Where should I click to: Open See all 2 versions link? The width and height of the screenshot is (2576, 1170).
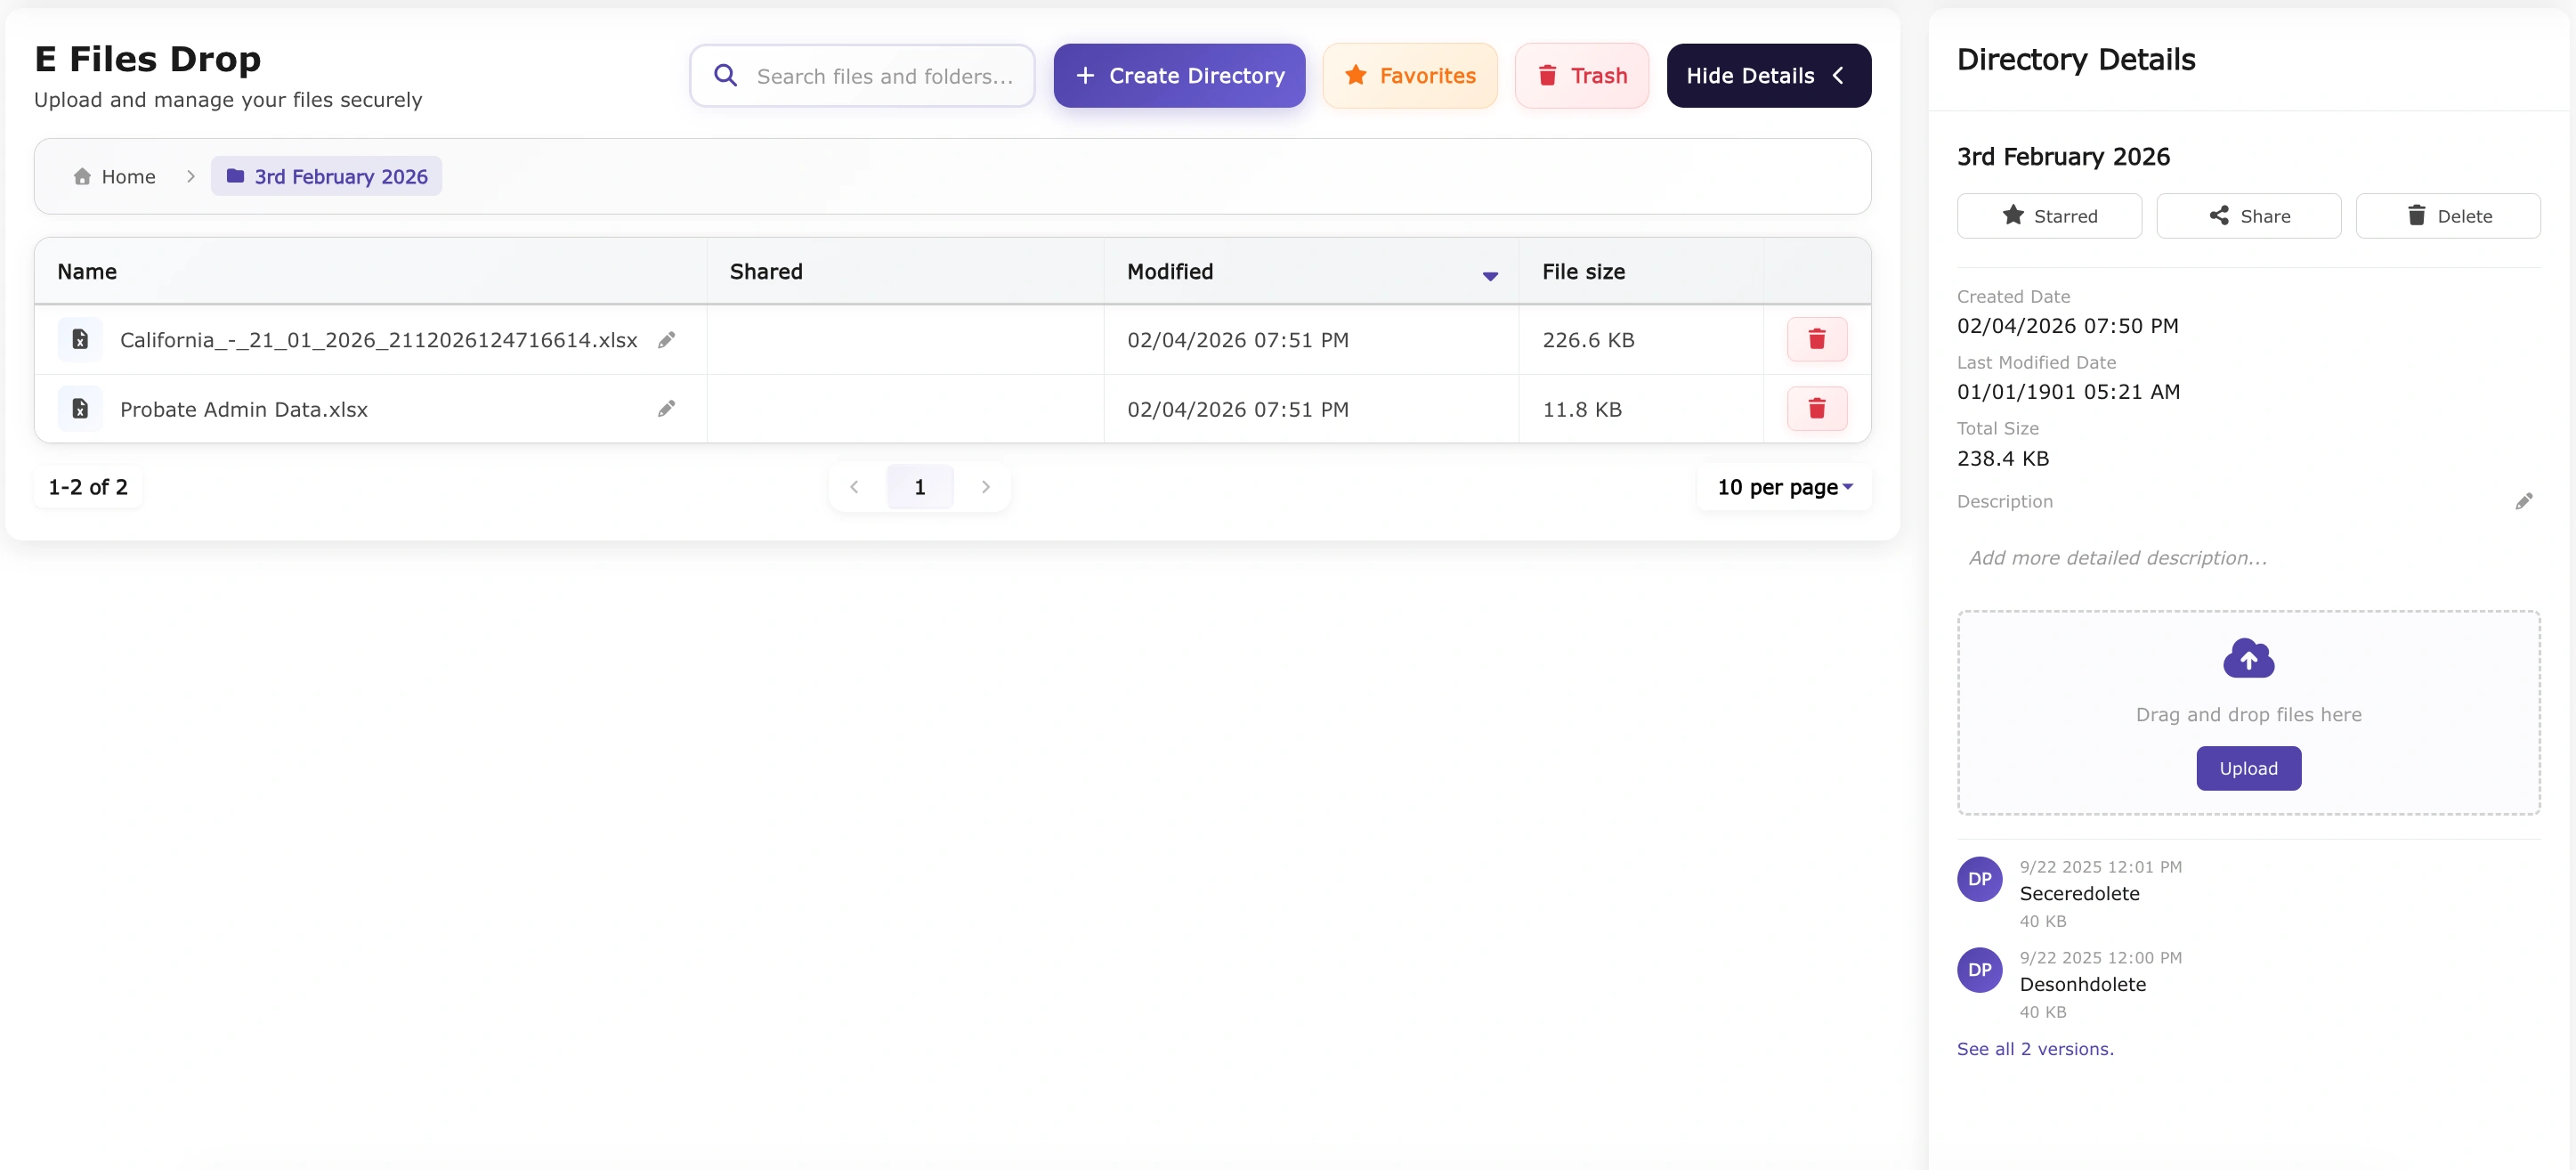(x=2035, y=1049)
